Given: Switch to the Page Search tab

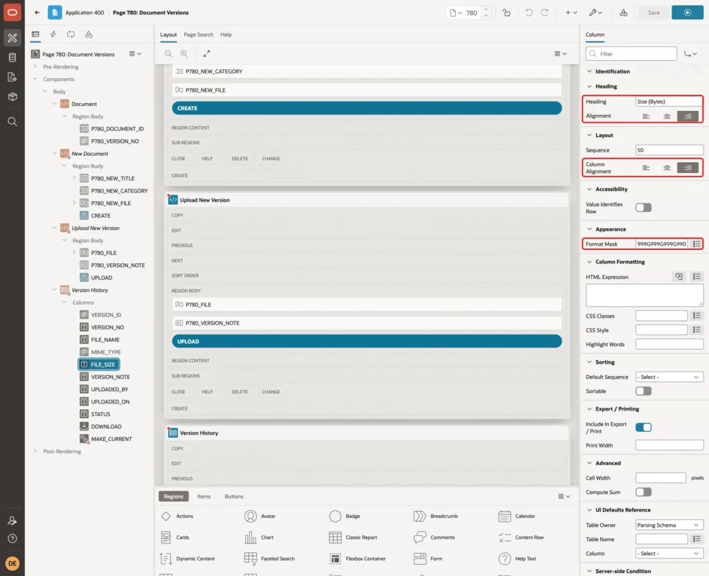Looking at the screenshot, I should (x=198, y=35).
